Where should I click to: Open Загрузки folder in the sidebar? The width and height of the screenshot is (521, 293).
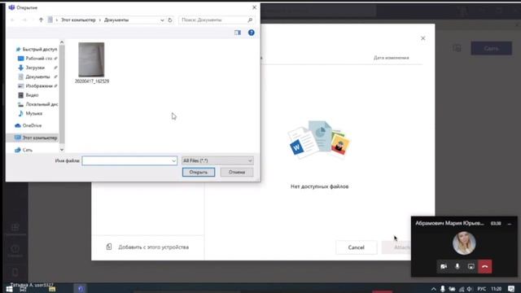click(34, 68)
